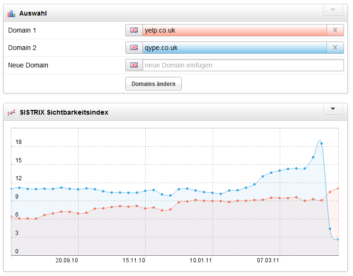Click the Auswahl bar chart icon
353x276 pixels.
[x=11, y=13]
